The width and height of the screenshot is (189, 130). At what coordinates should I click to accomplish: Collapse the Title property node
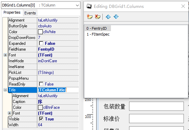point(5,90)
